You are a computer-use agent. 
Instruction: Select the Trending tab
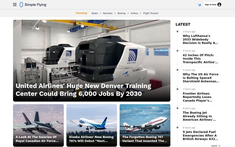click(x=81, y=13)
